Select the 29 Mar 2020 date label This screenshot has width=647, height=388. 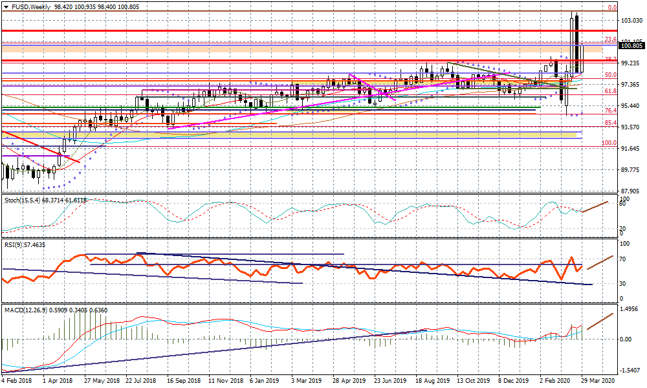[x=598, y=381]
